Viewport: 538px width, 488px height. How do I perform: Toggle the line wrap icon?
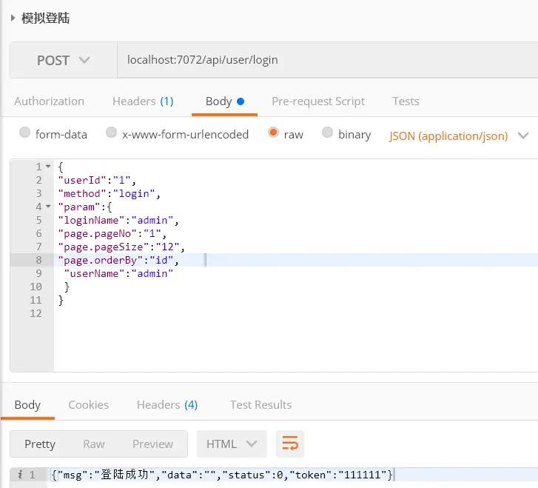[290, 444]
